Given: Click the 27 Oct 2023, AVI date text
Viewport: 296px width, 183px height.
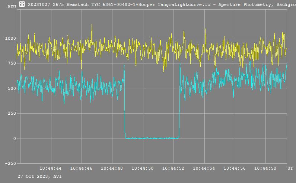Looking at the screenshot, I should click(x=39, y=177).
